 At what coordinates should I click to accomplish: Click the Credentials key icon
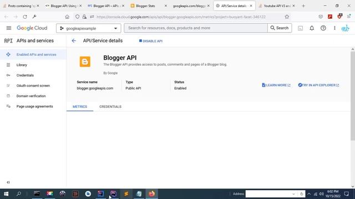coord(8,75)
